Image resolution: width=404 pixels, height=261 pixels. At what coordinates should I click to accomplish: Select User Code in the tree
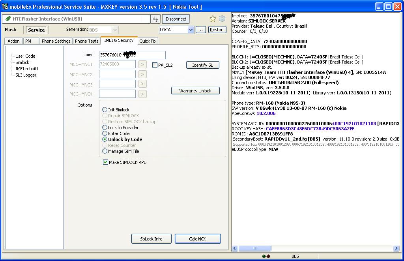coord(25,56)
